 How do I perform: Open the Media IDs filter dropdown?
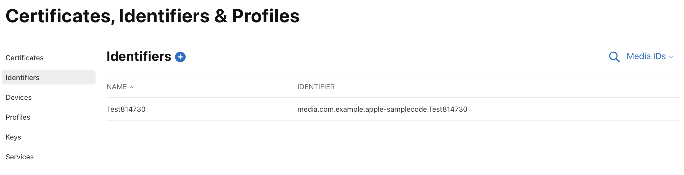(649, 56)
